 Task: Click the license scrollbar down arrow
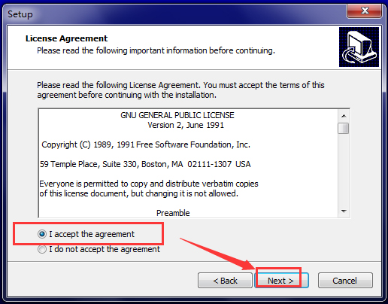click(344, 211)
